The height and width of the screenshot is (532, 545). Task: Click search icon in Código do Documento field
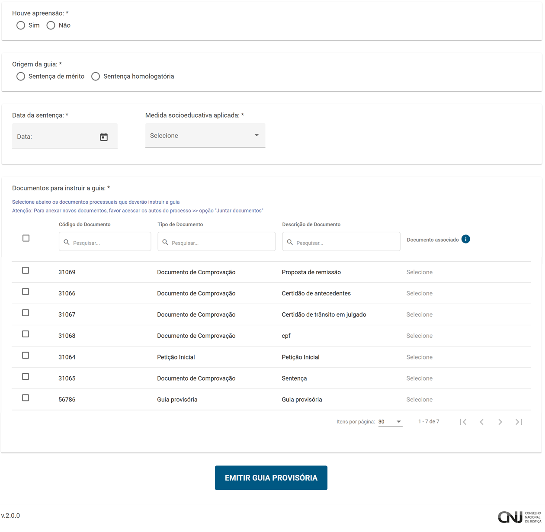coord(67,242)
